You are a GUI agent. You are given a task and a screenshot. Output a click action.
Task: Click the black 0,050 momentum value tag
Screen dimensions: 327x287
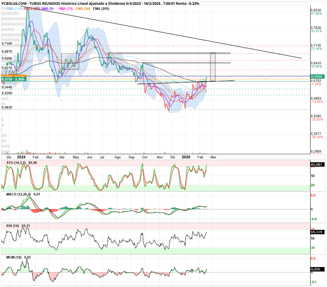point(317,269)
